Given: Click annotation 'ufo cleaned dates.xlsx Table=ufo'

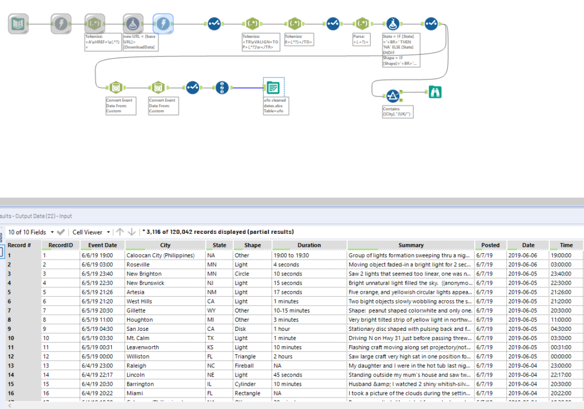Looking at the screenshot, I should click(276, 106).
